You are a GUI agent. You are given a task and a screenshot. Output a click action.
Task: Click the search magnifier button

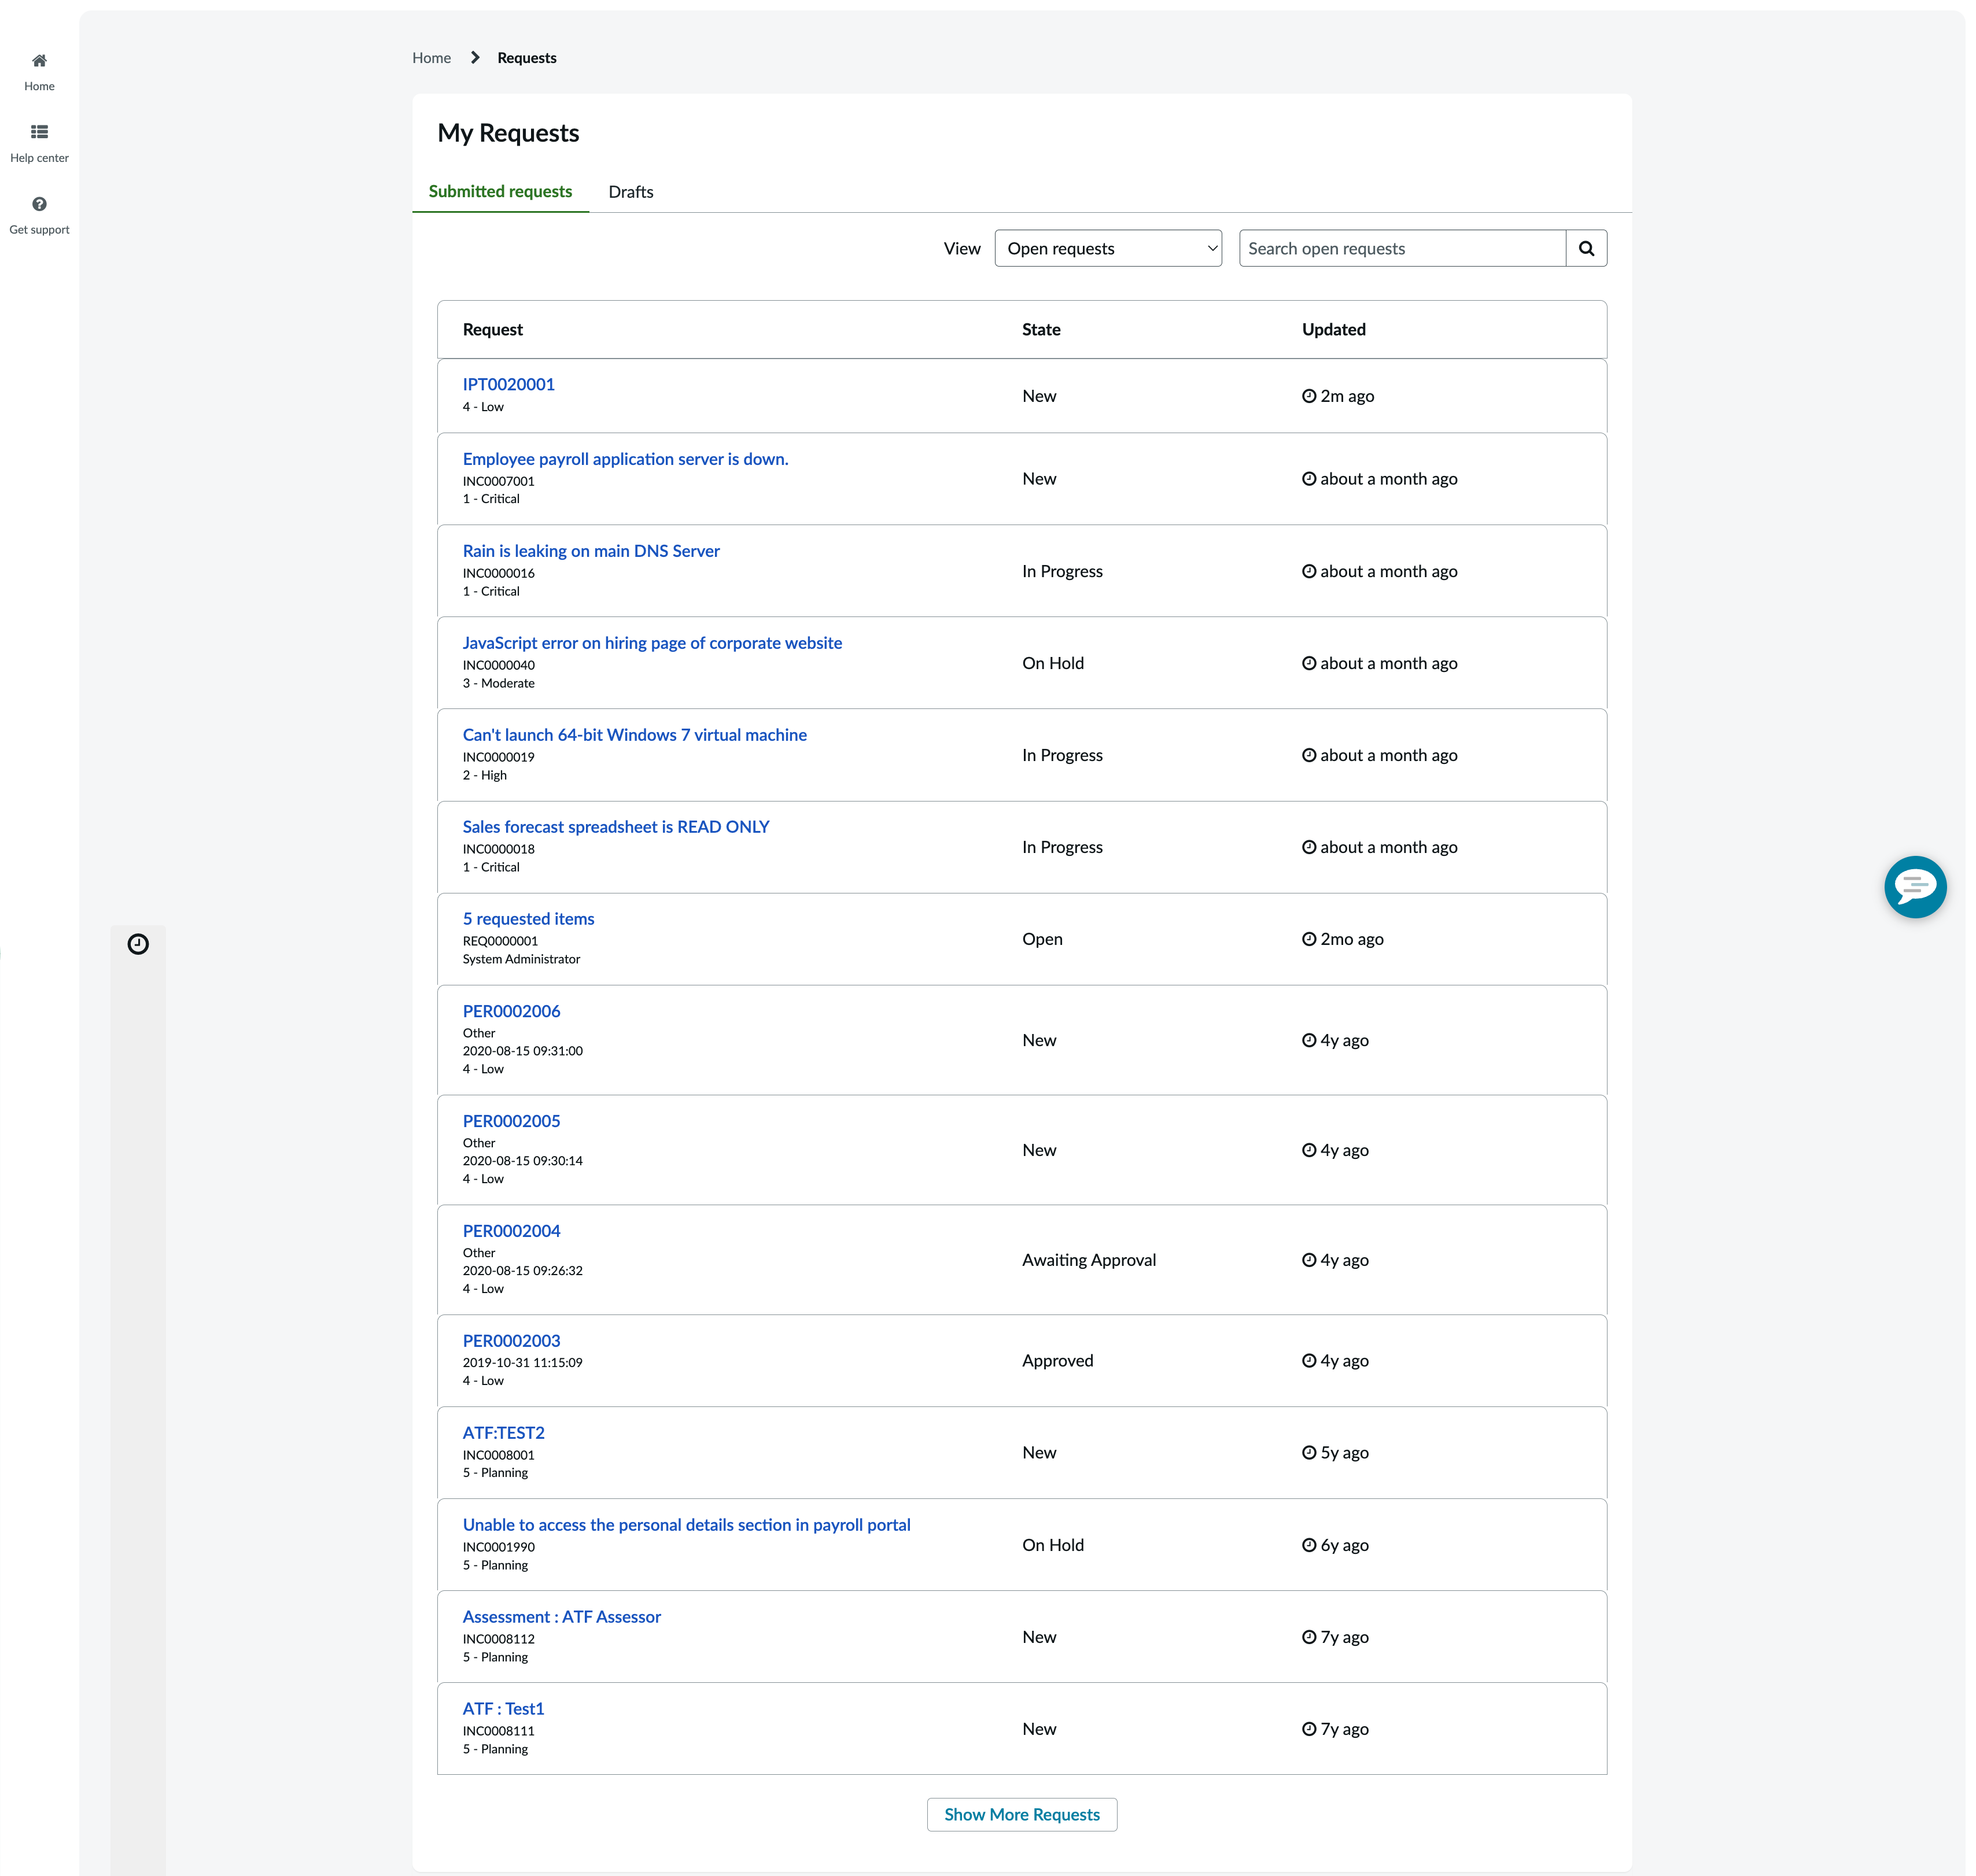pos(1586,248)
